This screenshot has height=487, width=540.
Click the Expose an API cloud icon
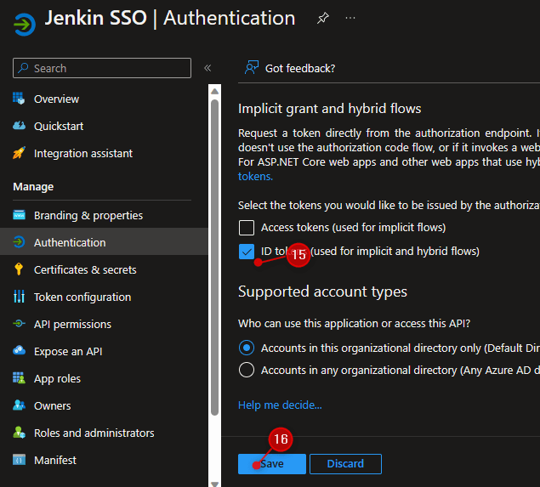click(x=19, y=350)
